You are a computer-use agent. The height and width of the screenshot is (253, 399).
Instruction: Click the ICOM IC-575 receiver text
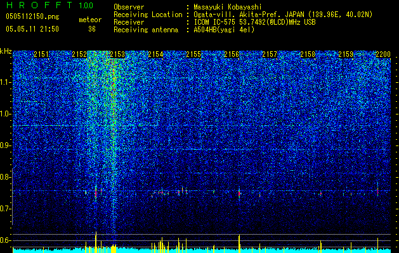pos(254,22)
